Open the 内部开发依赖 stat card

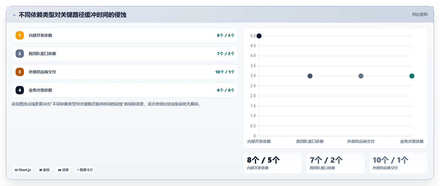coord(272,163)
